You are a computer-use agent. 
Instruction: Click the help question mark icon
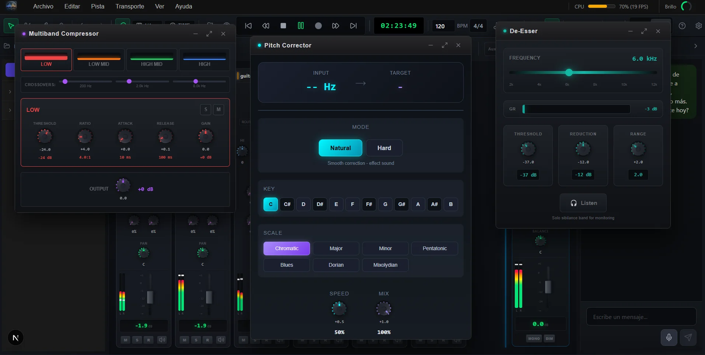(x=682, y=26)
